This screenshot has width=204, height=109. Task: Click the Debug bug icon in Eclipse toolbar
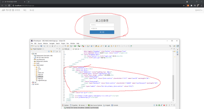(x=71, y=46)
